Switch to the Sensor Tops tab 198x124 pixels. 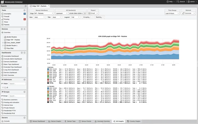70,121
